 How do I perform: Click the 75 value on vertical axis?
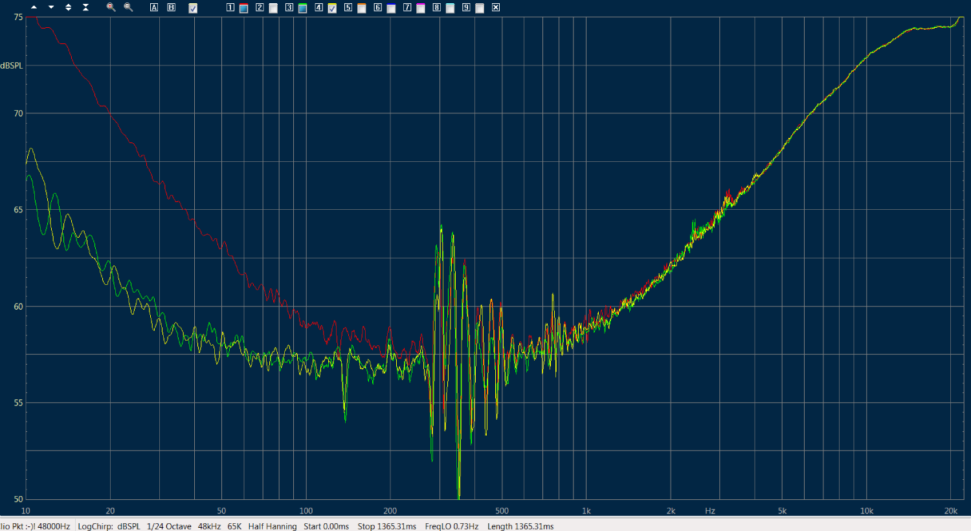tap(18, 17)
